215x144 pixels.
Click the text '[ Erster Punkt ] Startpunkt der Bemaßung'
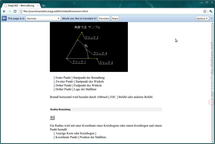(79, 78)
